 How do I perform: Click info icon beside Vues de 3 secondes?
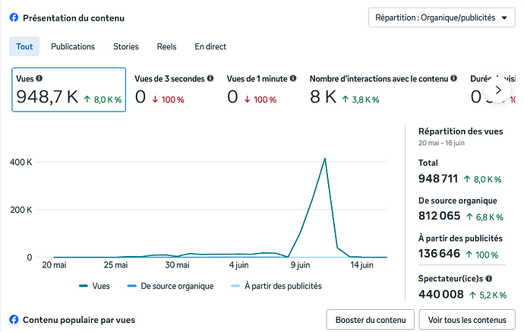[210, 78]
